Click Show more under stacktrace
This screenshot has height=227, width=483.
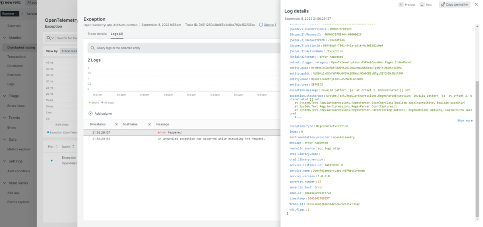465,120
